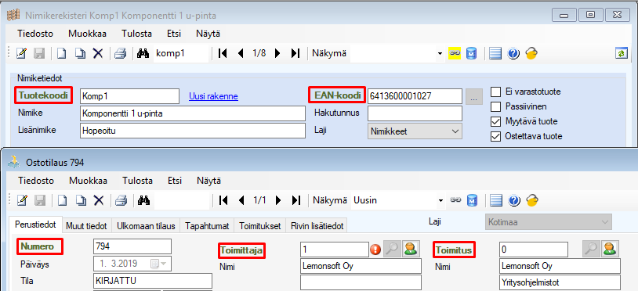Switch to the Tapahtumat tab
This screenshot has height=291, width=638.
point(207,226)
